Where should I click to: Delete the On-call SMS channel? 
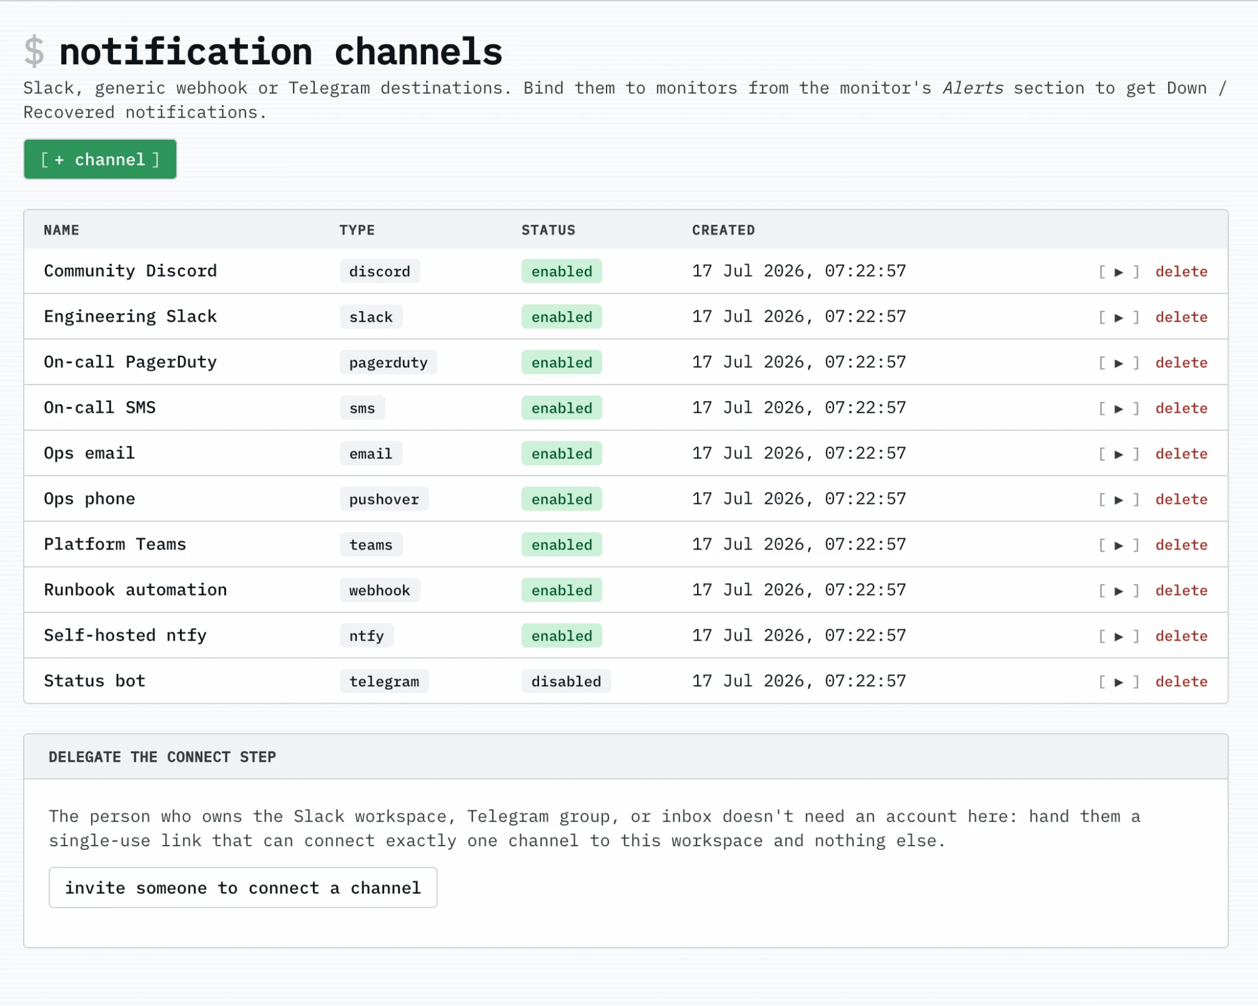pyautogui.click(x=1181, y=408)
